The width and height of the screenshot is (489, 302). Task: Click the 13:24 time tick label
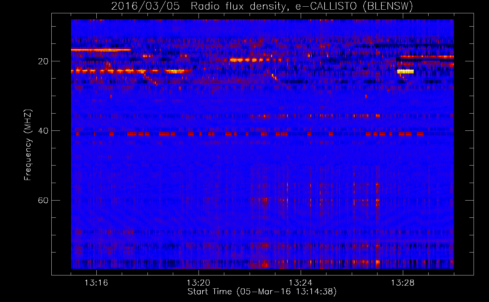coord(300,283)
